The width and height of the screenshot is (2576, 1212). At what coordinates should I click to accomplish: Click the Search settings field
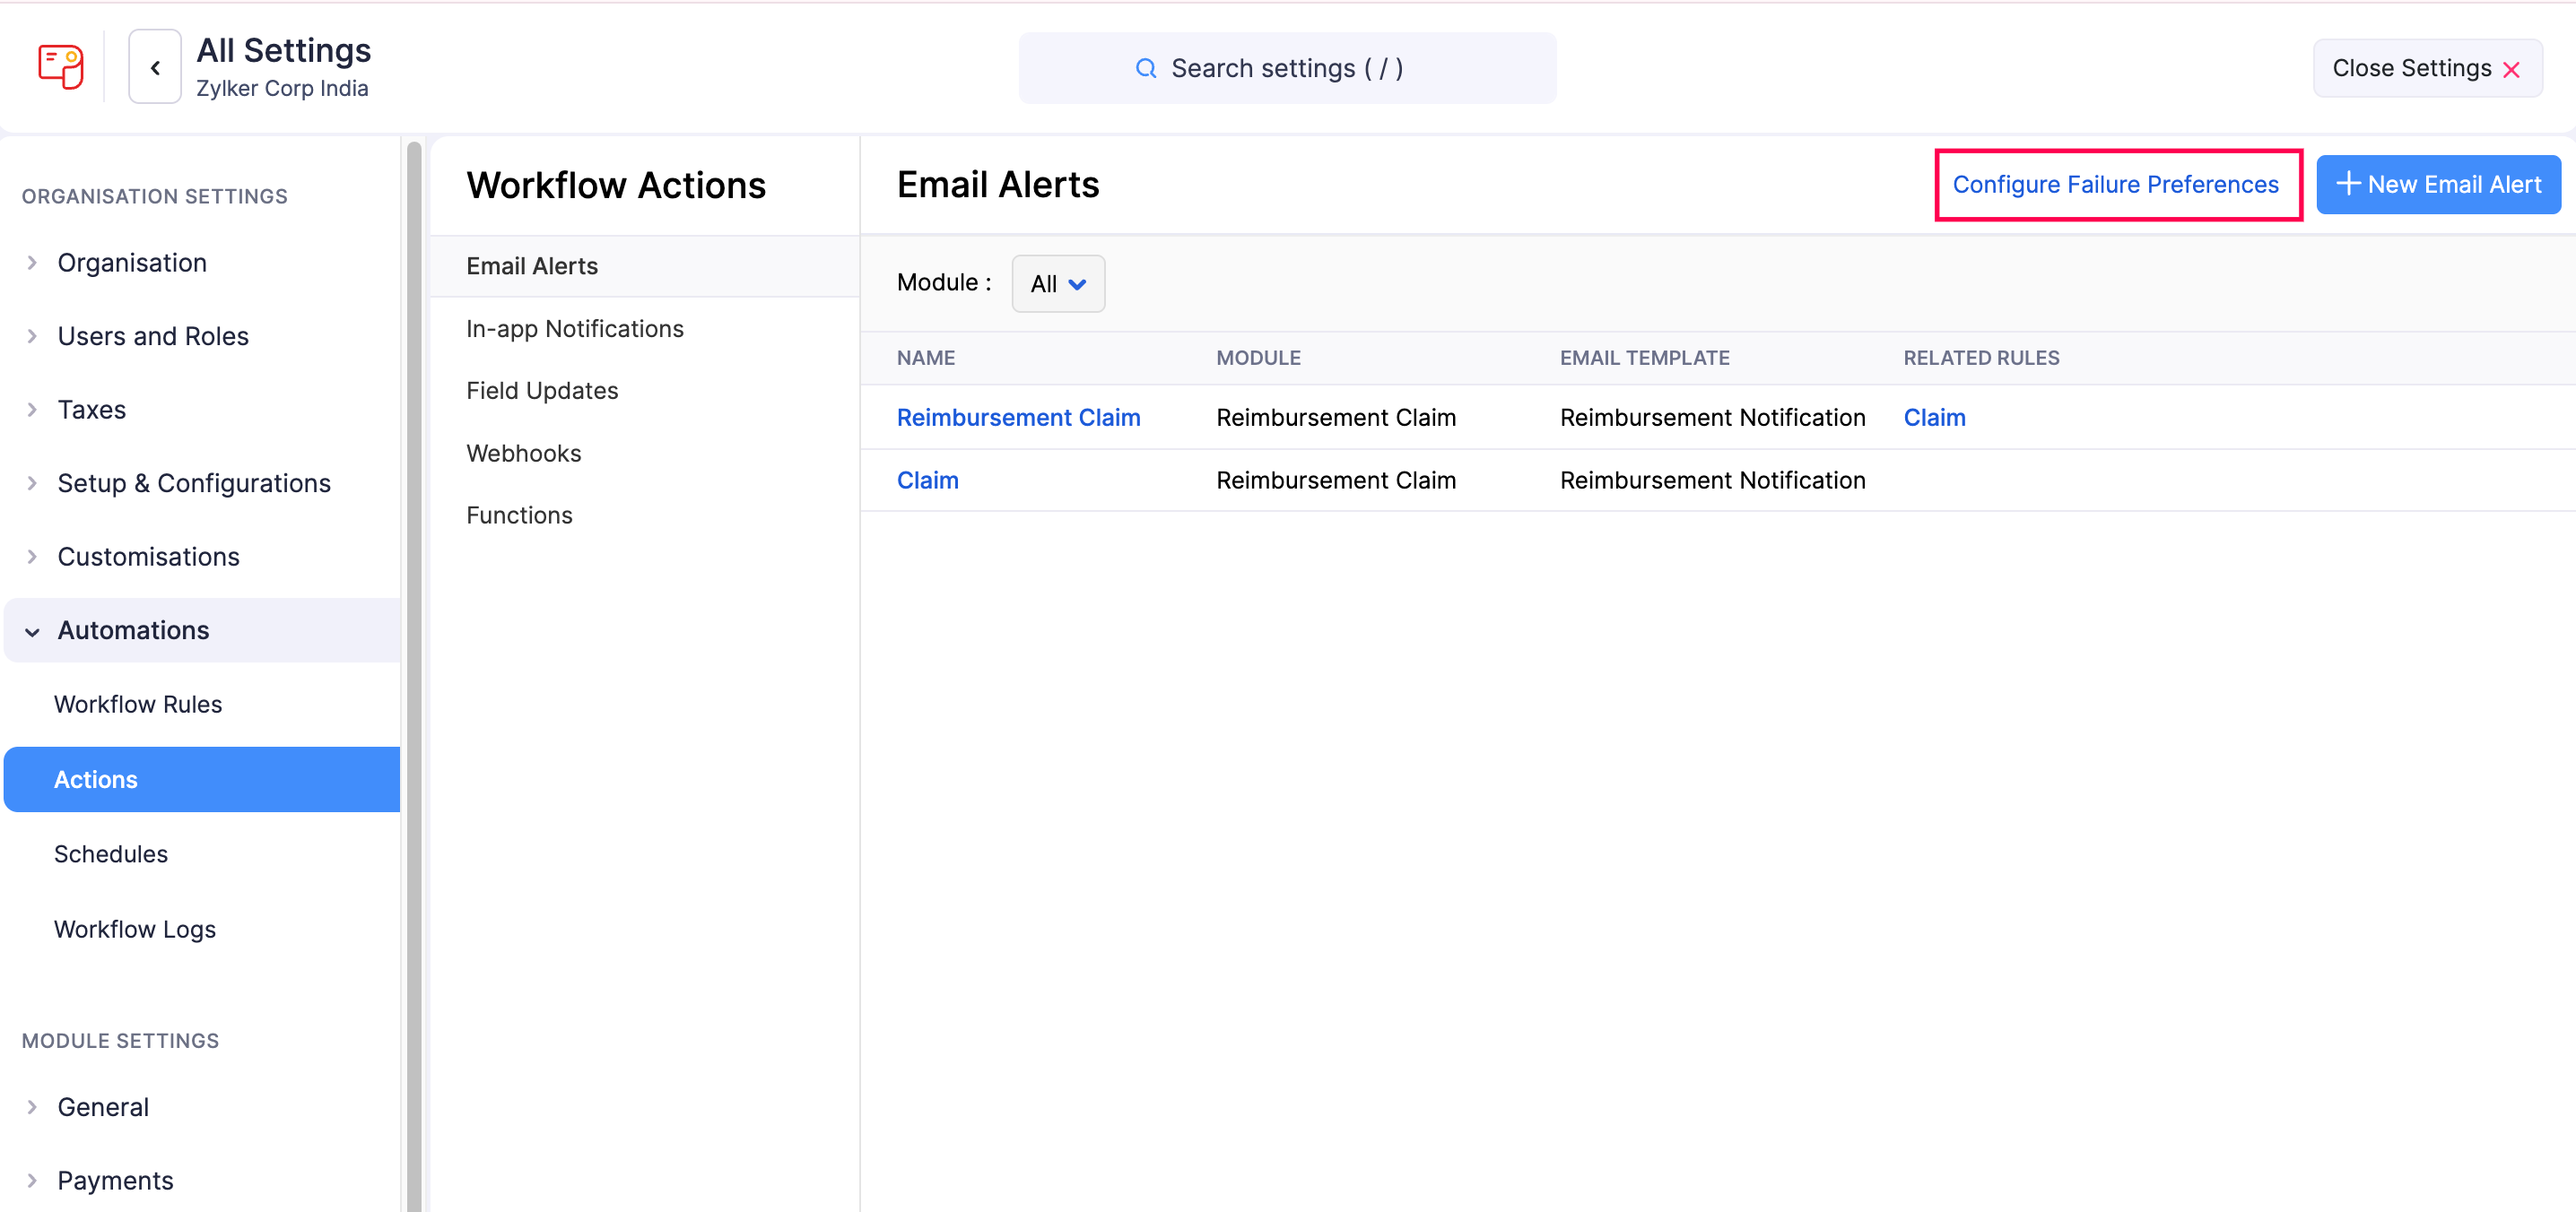1287,68
